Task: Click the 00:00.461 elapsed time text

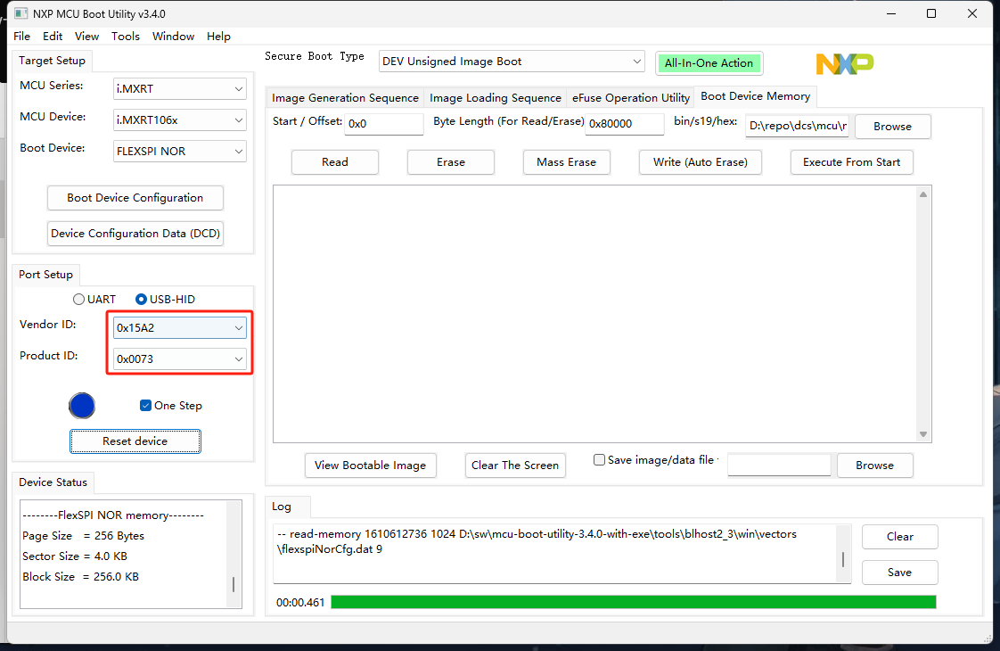Action: (300, 603)
